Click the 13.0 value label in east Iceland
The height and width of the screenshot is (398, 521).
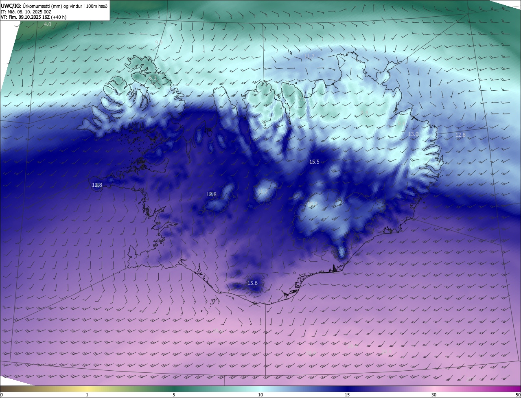tap(413, 134)
